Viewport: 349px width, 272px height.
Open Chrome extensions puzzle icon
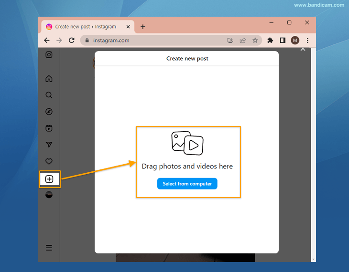270,41
